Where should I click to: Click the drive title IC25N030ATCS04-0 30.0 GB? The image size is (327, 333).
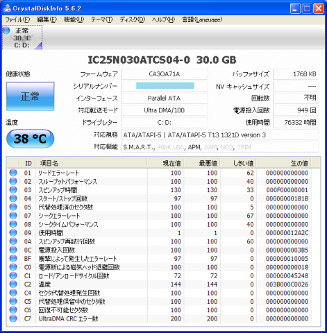162,60
